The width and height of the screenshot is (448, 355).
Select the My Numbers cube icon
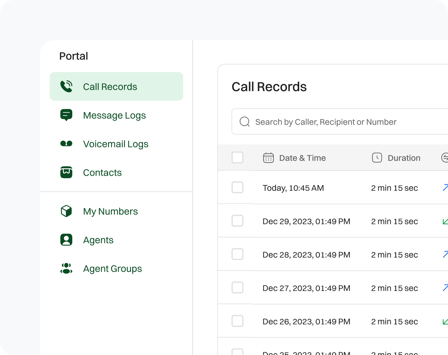[66, 211]
